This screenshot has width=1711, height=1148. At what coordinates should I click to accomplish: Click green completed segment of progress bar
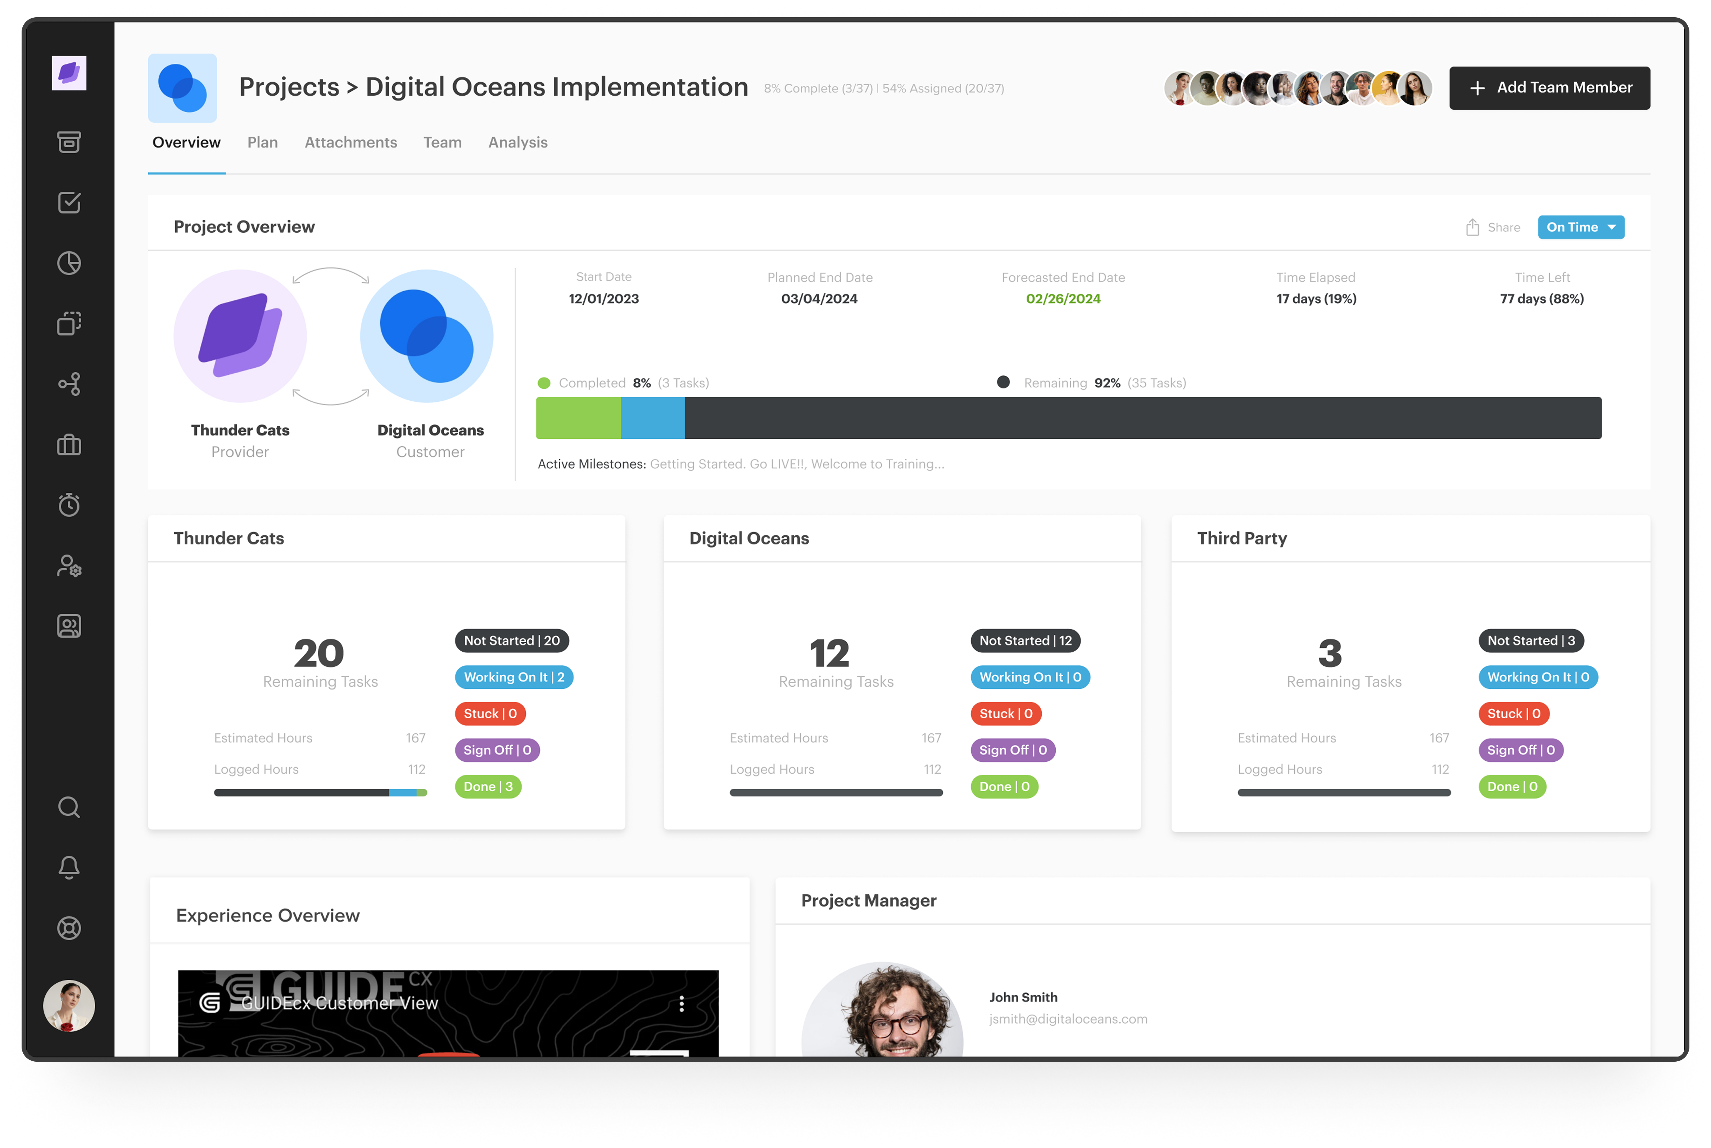(579, 418)
